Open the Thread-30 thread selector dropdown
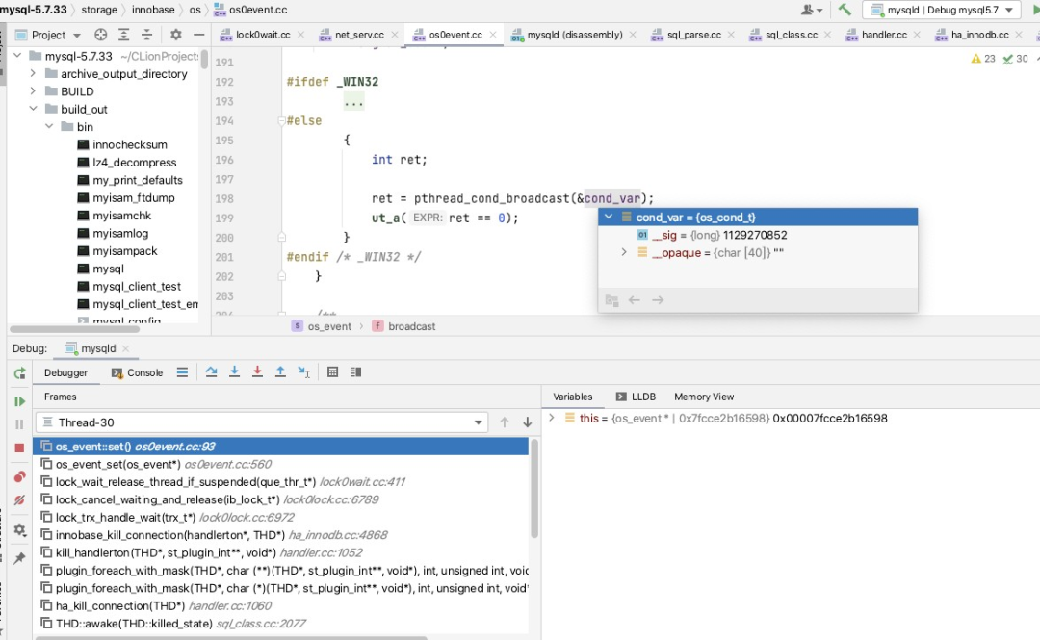Viewport: 1040px width, 640px height. pos(262,422)
